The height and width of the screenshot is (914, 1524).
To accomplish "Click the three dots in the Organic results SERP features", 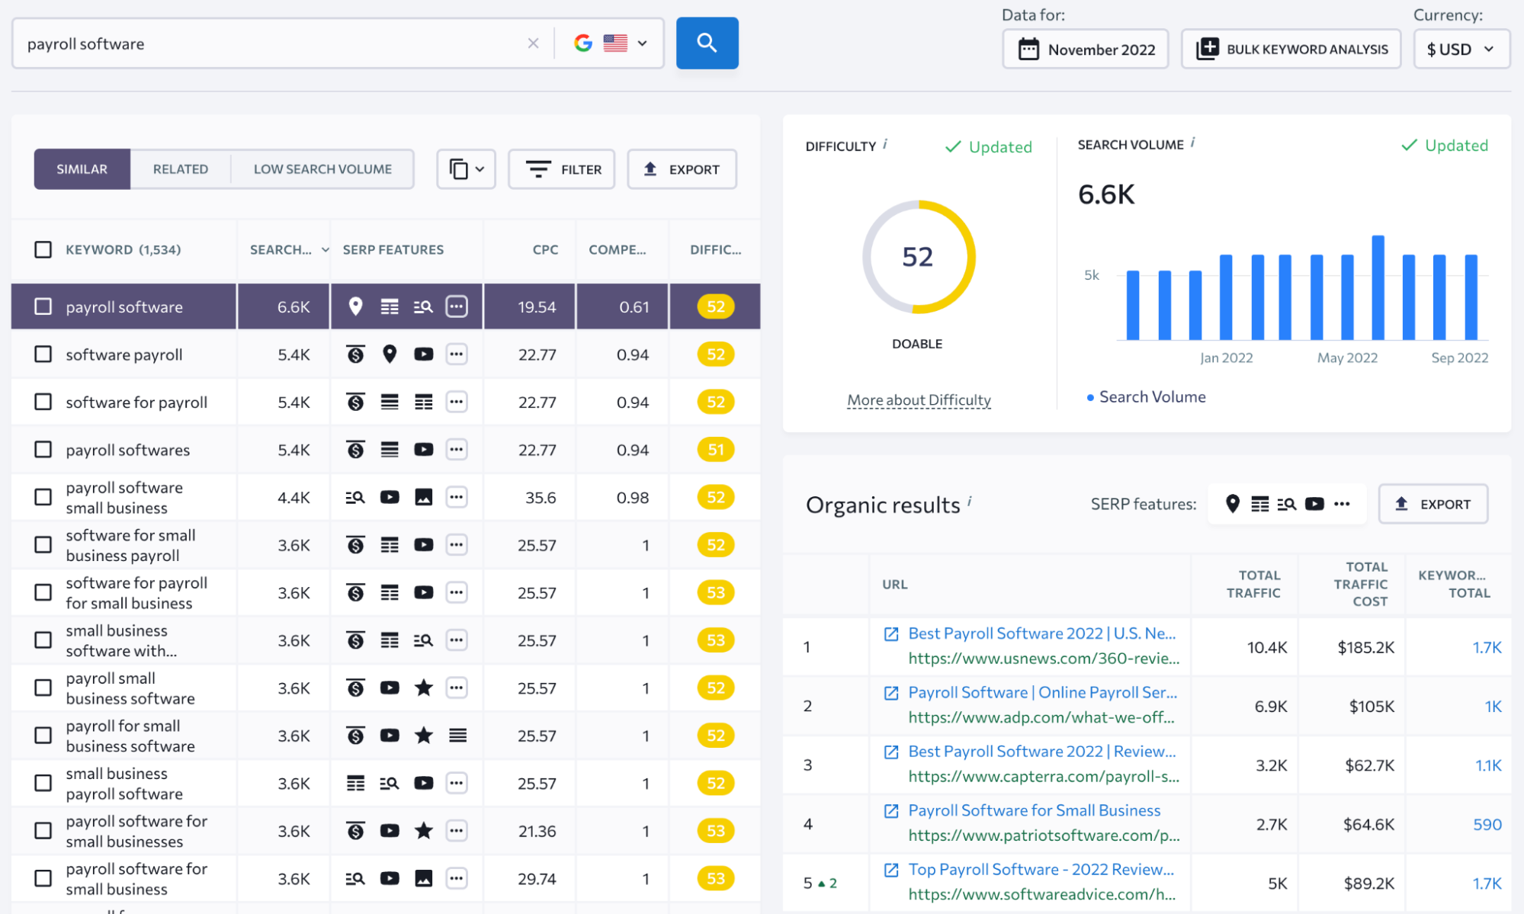I will click(x=1342, y=504).
